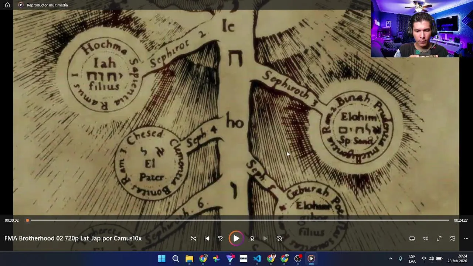The width and height of the screenshot is (473, 266).
Task: Click the next track button
Action: pos(265,239)
